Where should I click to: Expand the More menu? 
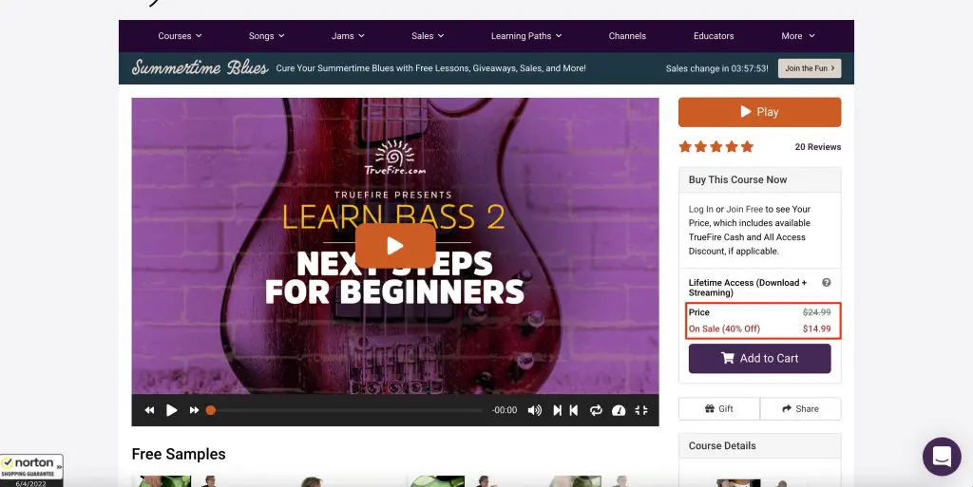[x=798, y=36]
